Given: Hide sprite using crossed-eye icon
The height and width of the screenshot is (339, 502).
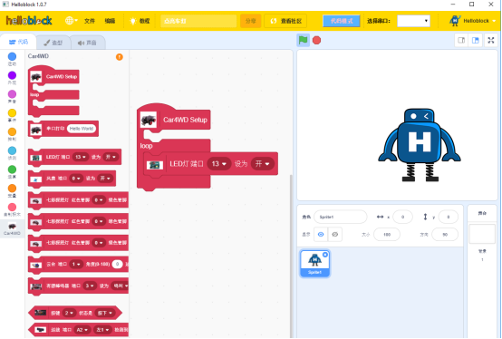Looking at the screenshot, I should (x=335, y=235).
